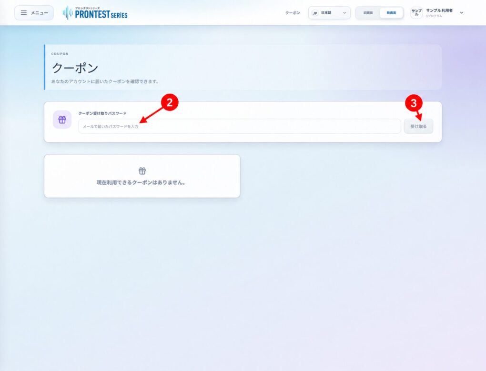Screen dimensions: 486x371
Task: Click the small COUPON caption above the heading
Action: click(x=60, y=54)
